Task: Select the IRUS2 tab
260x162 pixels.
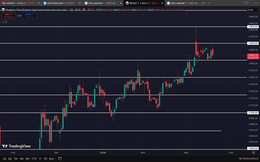Action: [144, 3]
